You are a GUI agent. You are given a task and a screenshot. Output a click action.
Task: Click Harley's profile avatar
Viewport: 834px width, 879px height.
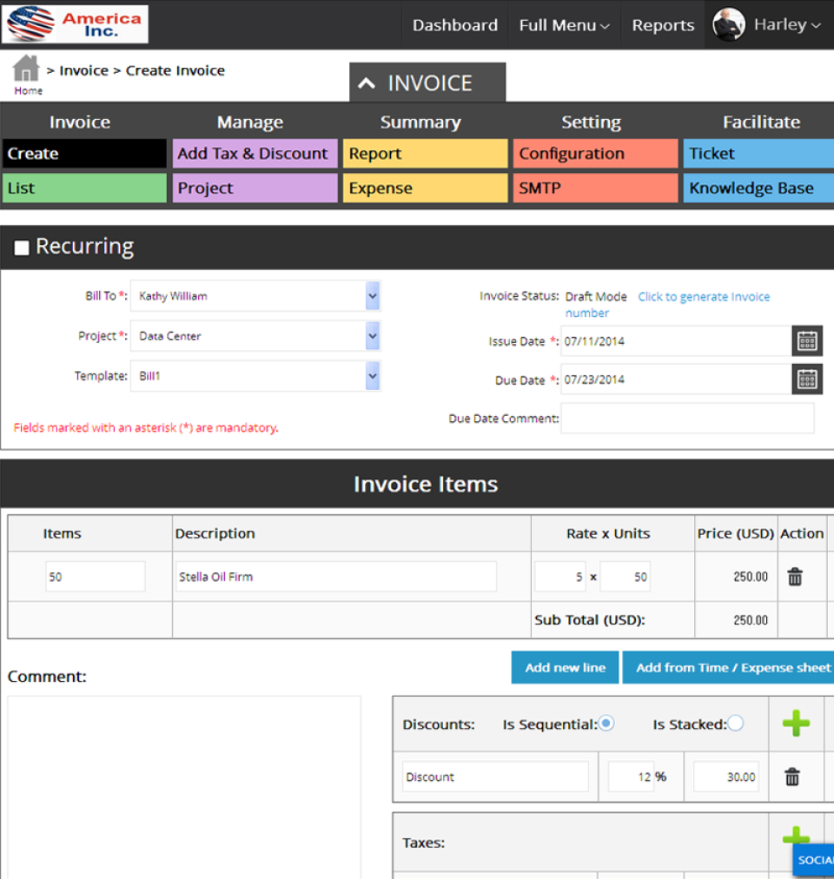(728, 25)
